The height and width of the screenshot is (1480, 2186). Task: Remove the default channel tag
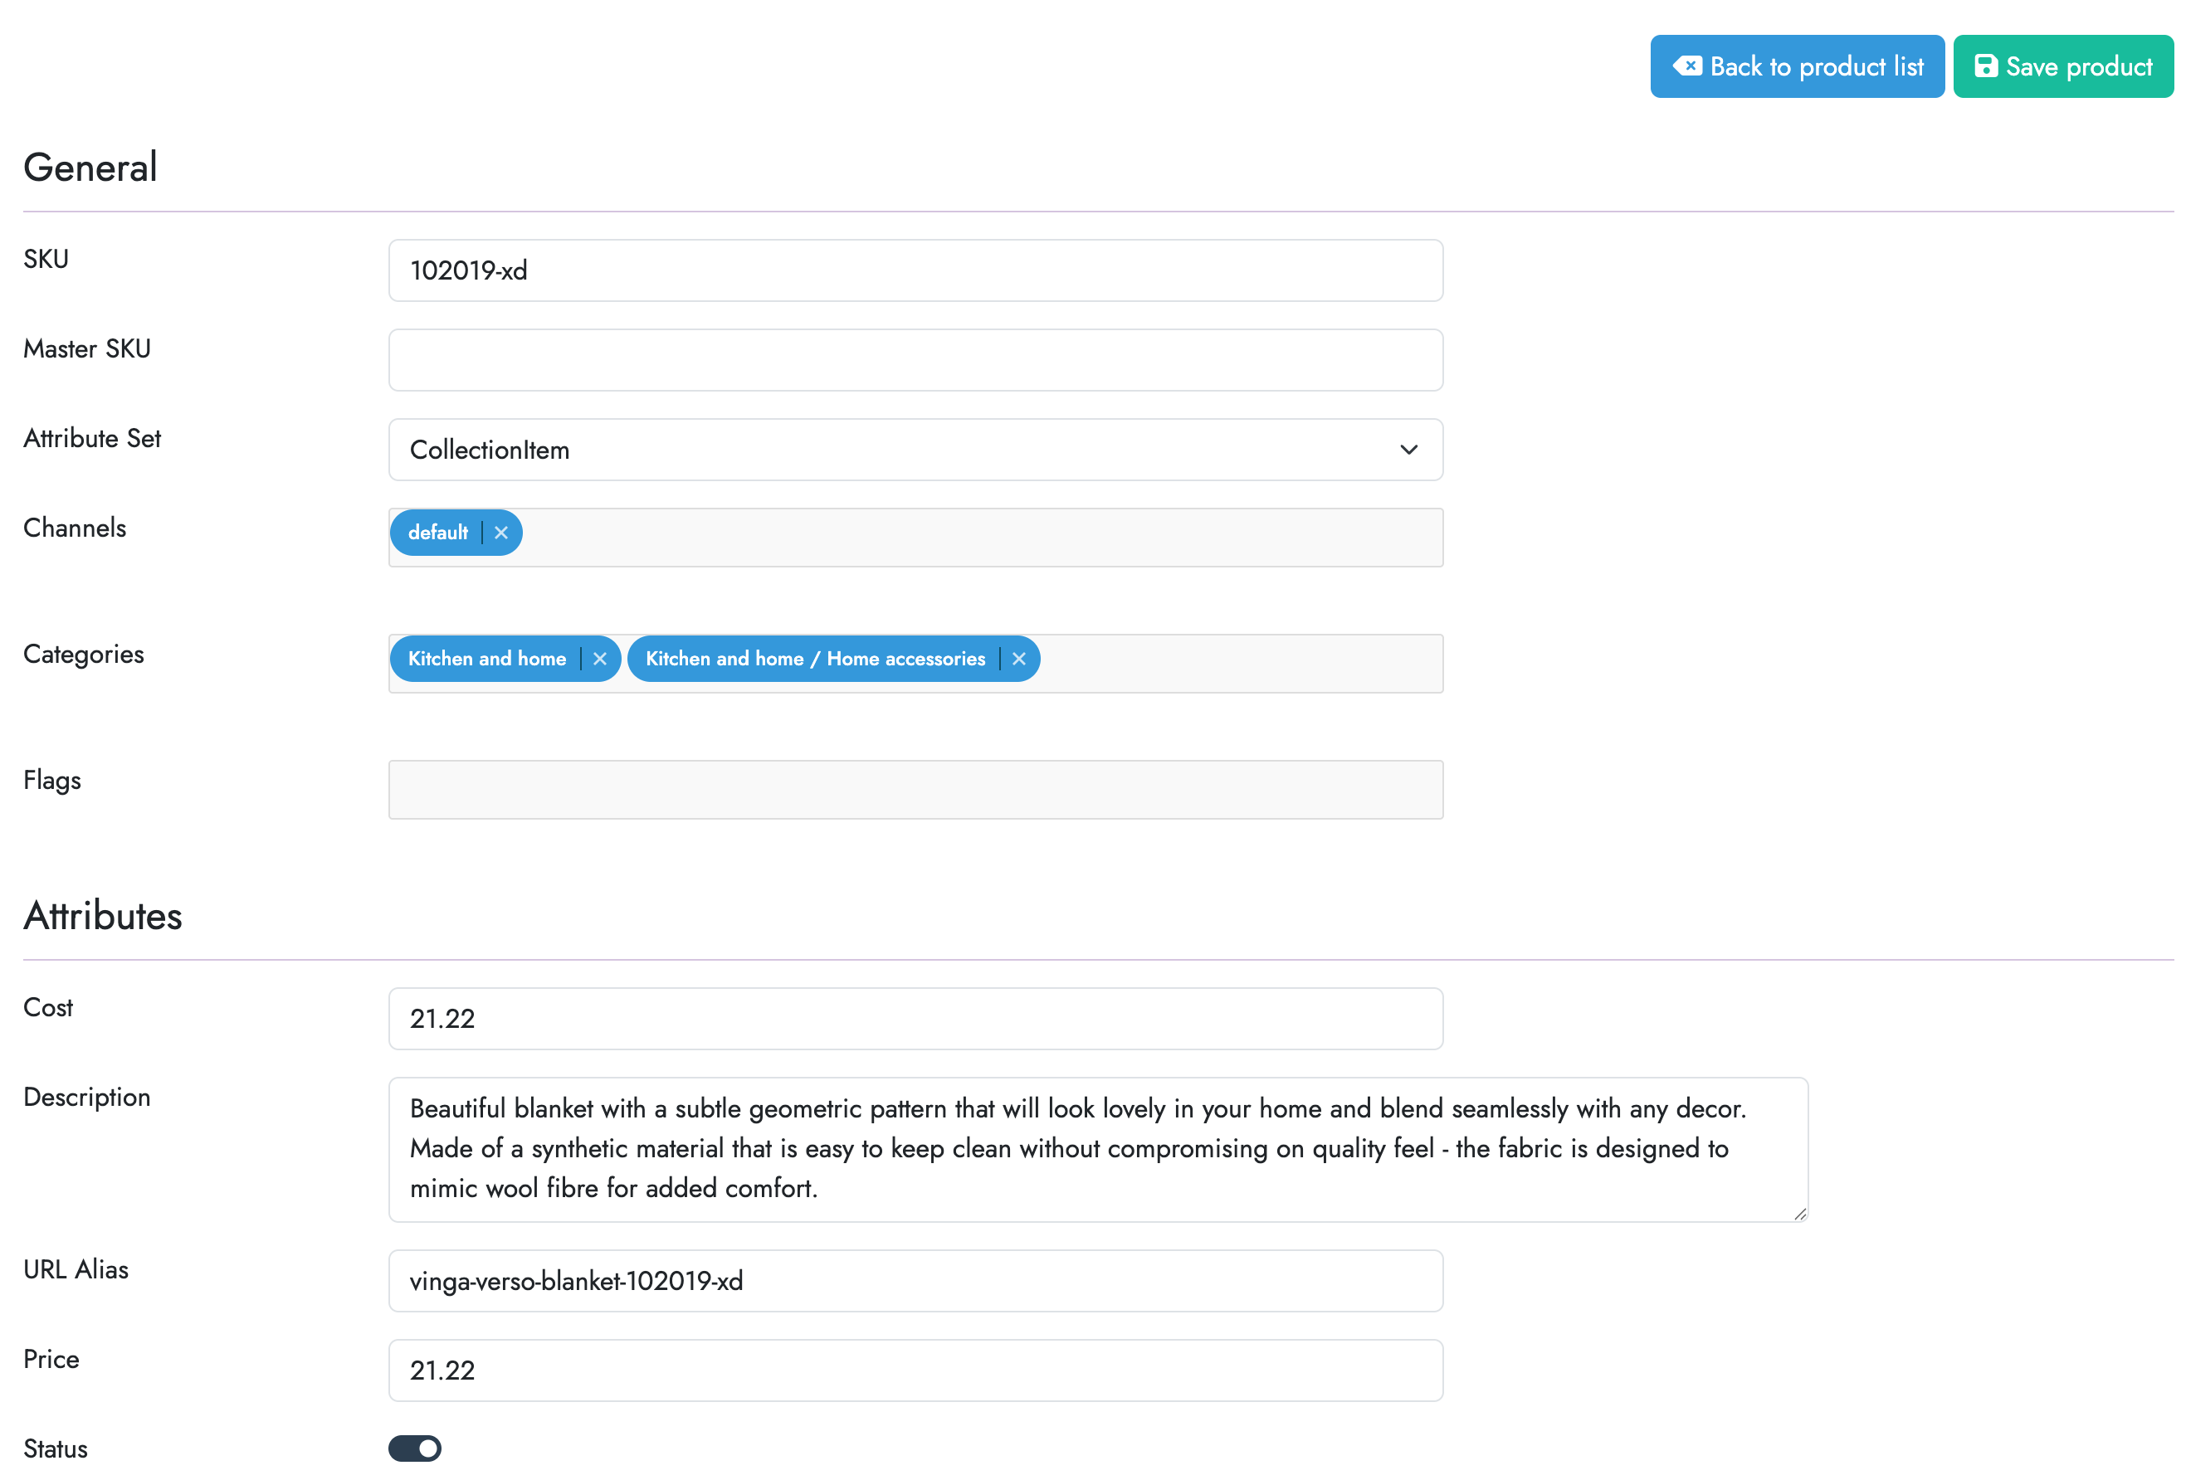tap(500, 533)
